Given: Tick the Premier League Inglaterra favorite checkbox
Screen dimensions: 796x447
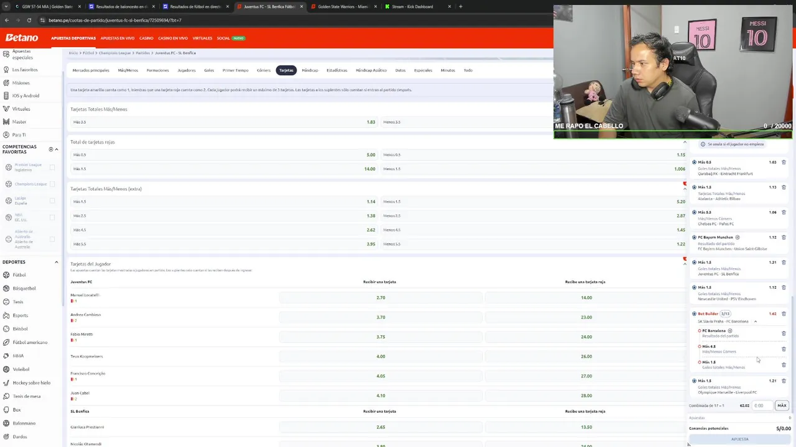Looking at the screenshot, I should click(x=52, y=168).
